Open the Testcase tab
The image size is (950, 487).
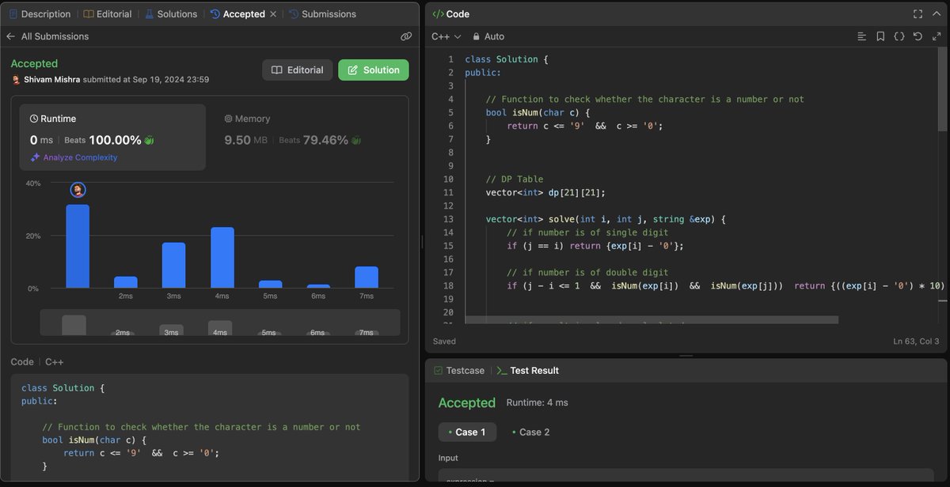[x=458, y=370]
